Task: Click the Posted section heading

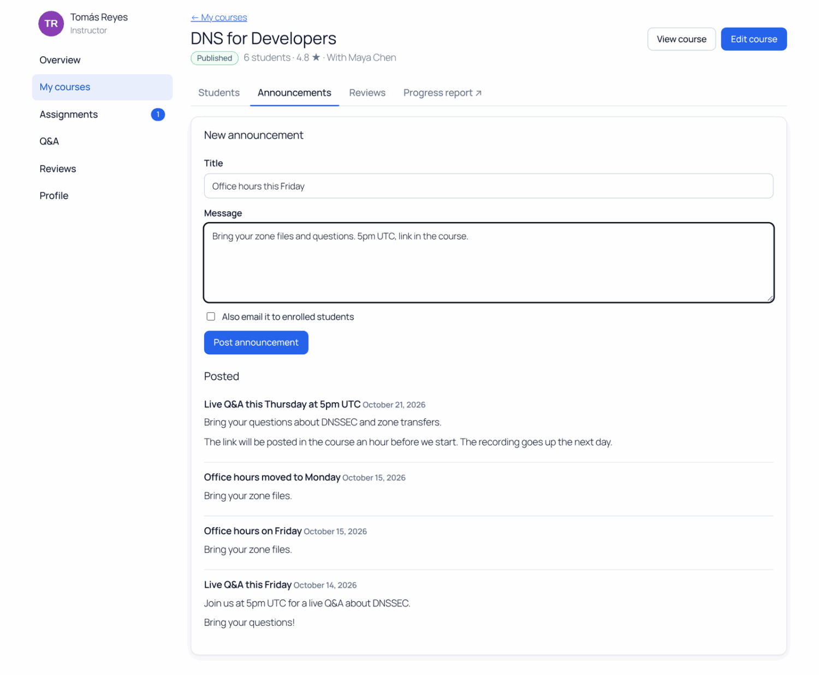Action: point(221,377)
